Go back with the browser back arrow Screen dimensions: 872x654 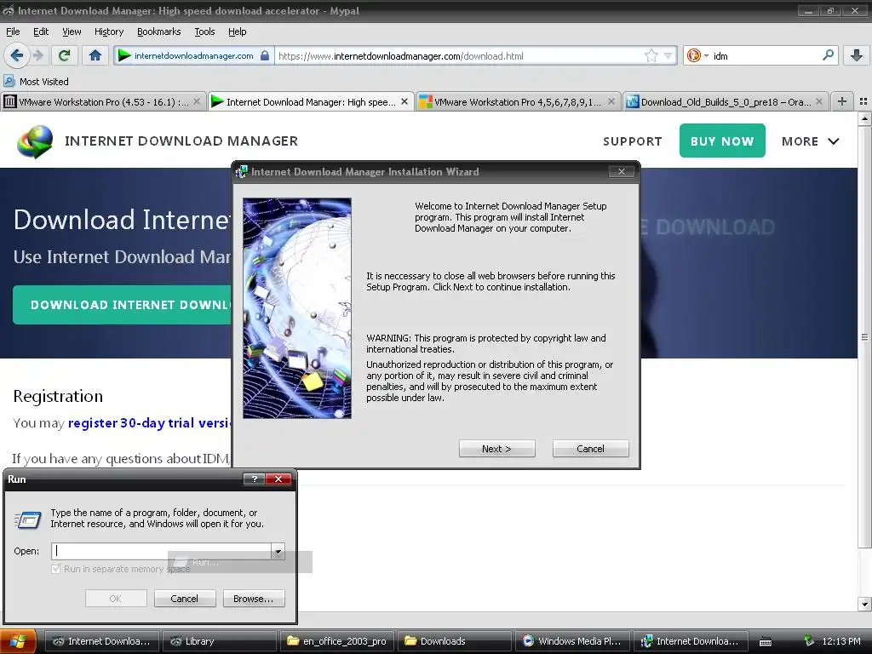17,55
